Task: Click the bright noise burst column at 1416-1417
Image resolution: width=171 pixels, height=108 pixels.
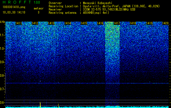Action: tap(113, 64)
